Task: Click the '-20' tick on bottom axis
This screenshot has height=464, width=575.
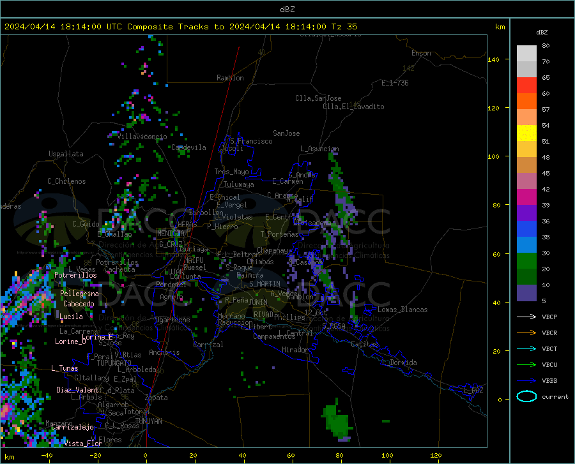Action: pyautogui.click(x=95, y=456)
